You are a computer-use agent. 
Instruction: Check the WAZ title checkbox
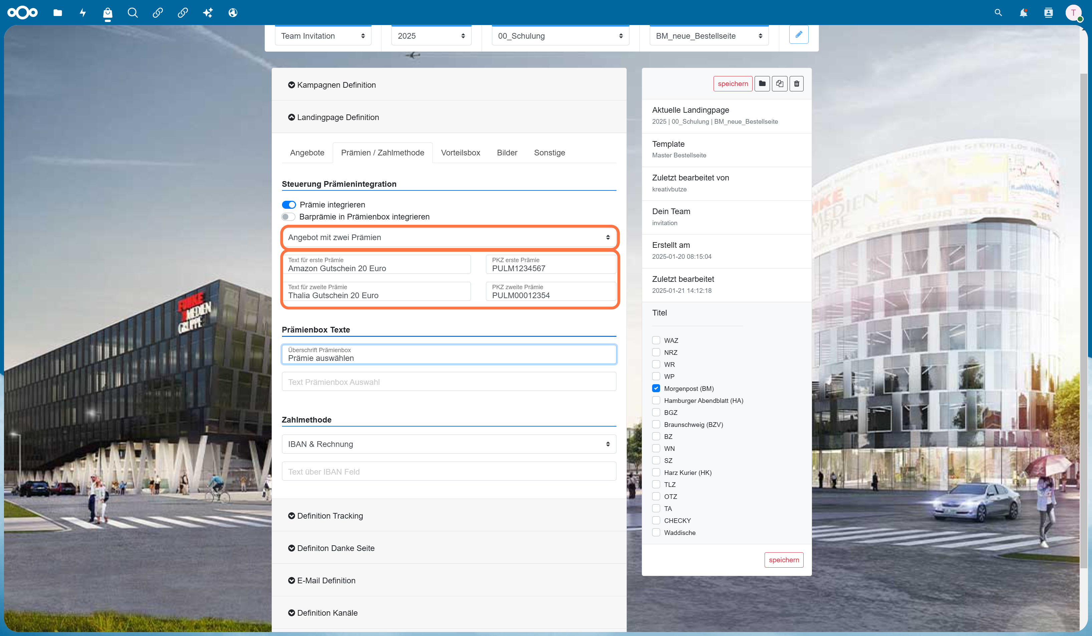pyautogui.click(x=656, y=340)
